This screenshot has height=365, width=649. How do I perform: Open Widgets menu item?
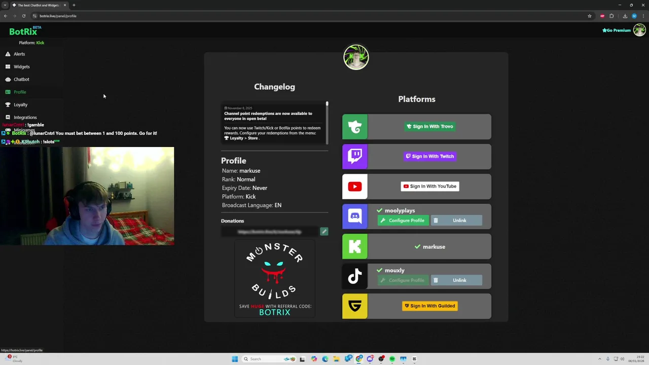[x=21, y=66]
